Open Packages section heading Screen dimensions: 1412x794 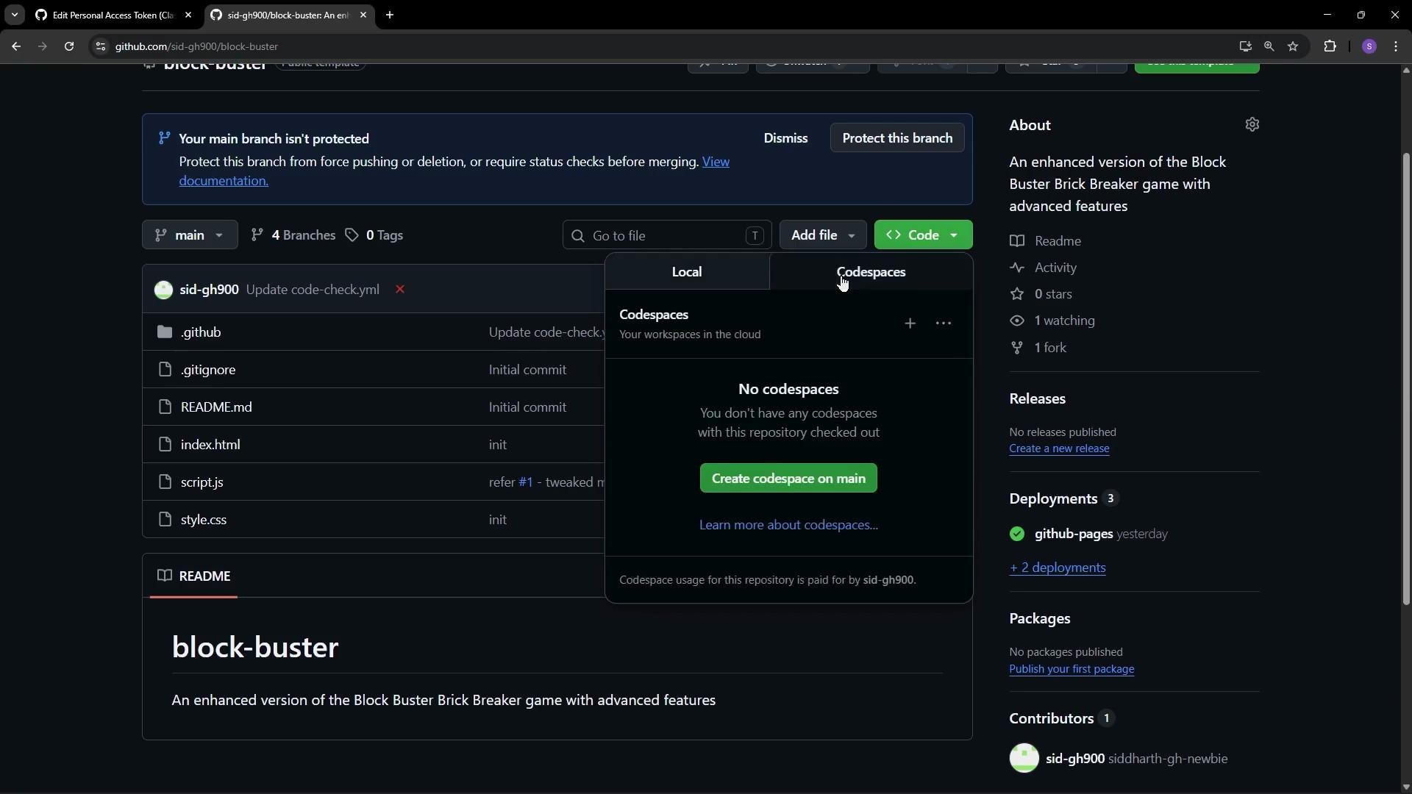pyautogui.click(x=1039, y=618)
